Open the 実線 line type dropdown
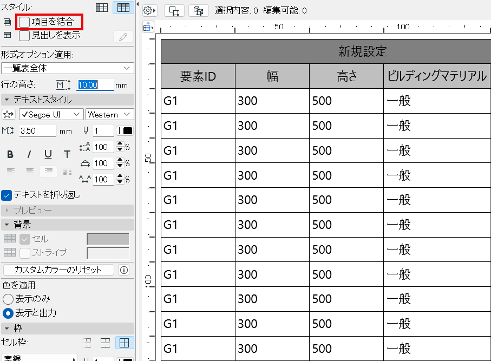 pos(39,358)
